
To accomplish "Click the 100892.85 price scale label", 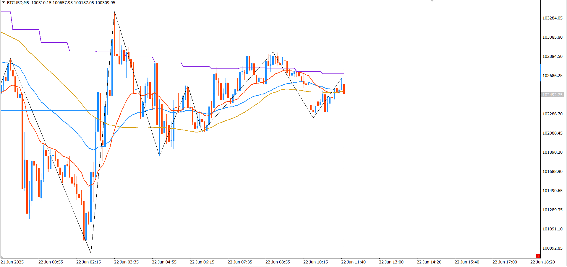I will 552,248.
